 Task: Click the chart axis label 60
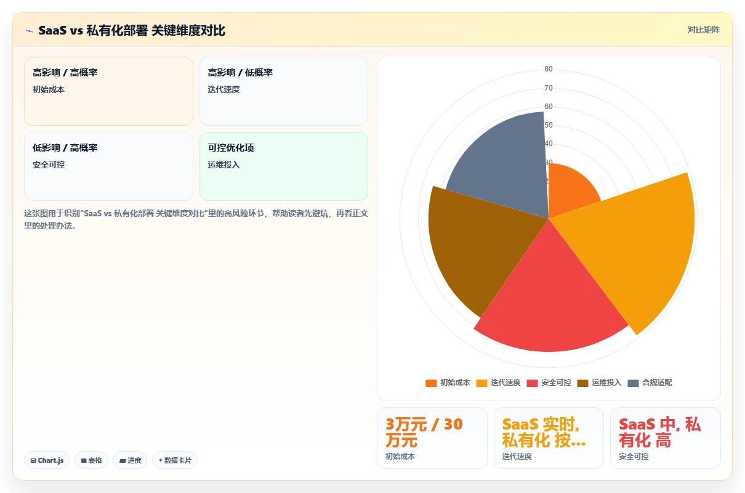[x=548, y=107]
